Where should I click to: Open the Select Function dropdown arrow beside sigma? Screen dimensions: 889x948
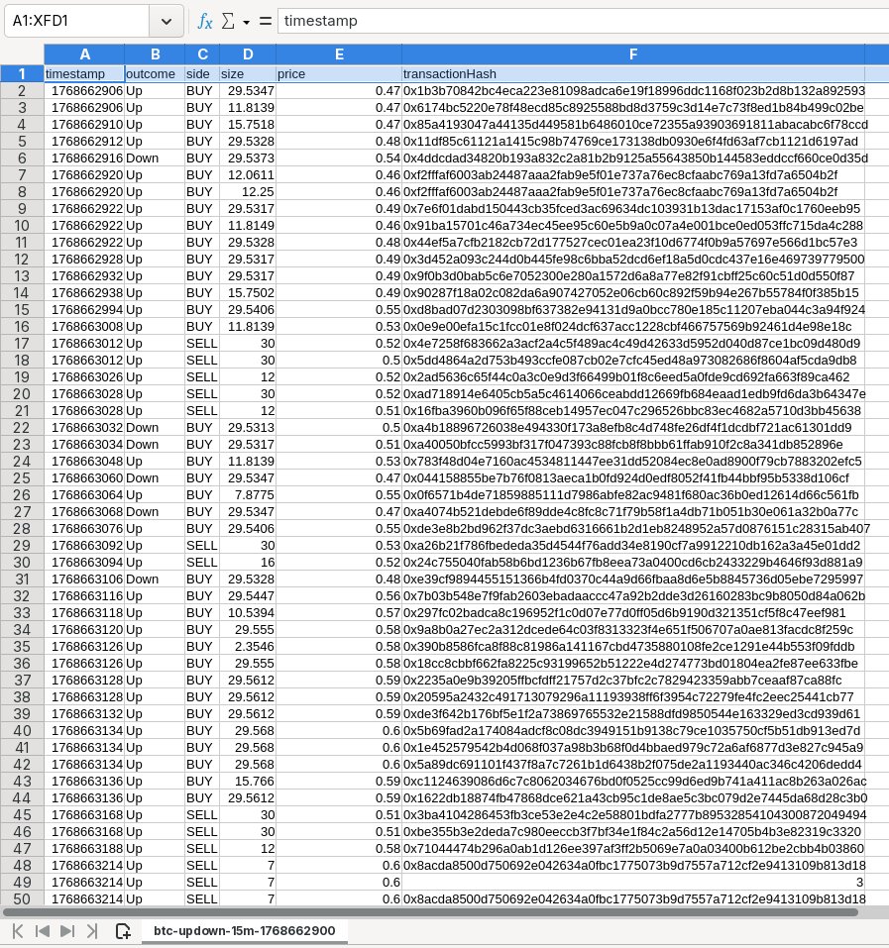point(246,23)
